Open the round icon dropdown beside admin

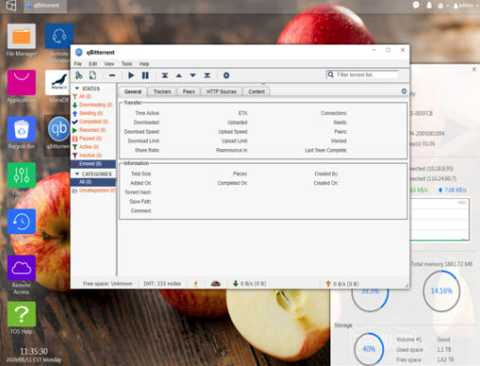pyautogui.click(x=443, y=6)
